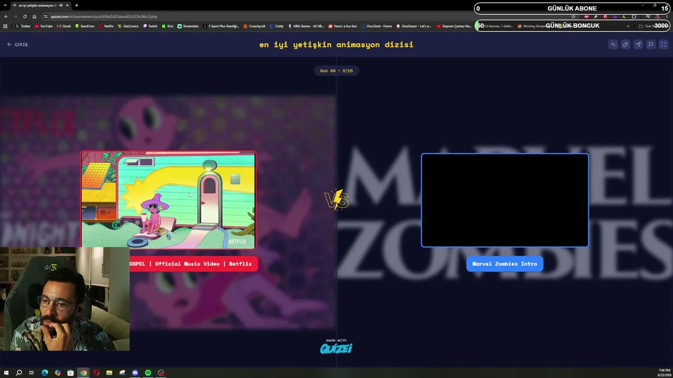The width and height of the screenshot is (673, 378).
Task: Open the Copilot icon on the taskbar
Action: 57,373
